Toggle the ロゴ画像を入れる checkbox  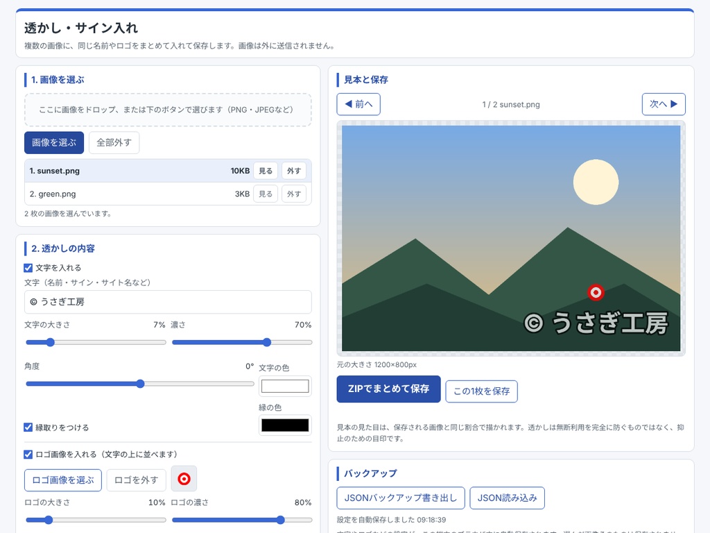pyautogui.click(x=28, y=454)
